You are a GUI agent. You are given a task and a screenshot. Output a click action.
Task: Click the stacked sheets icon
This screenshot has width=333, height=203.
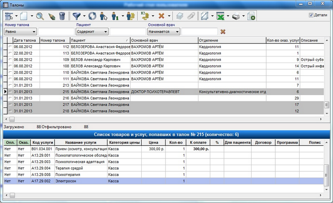point(180,16)
